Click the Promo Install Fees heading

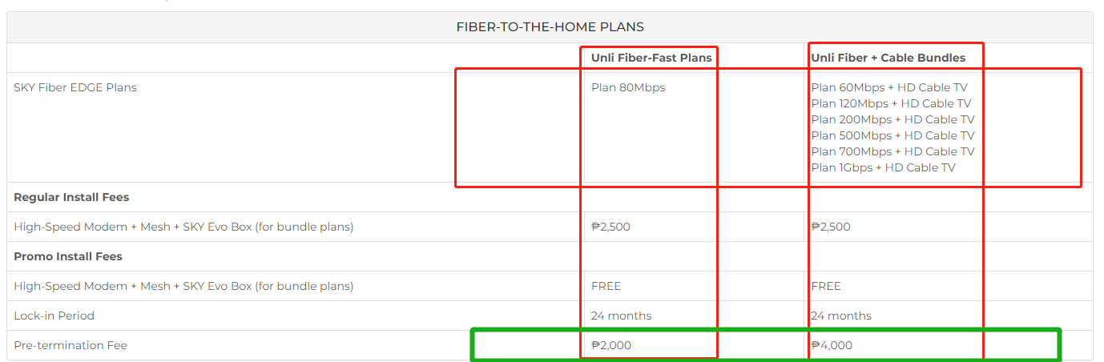(68, 256)
